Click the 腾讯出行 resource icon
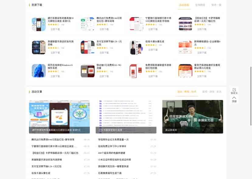This screenshot has width=252, height=179. pyautogui.click(x=87, y=24)
